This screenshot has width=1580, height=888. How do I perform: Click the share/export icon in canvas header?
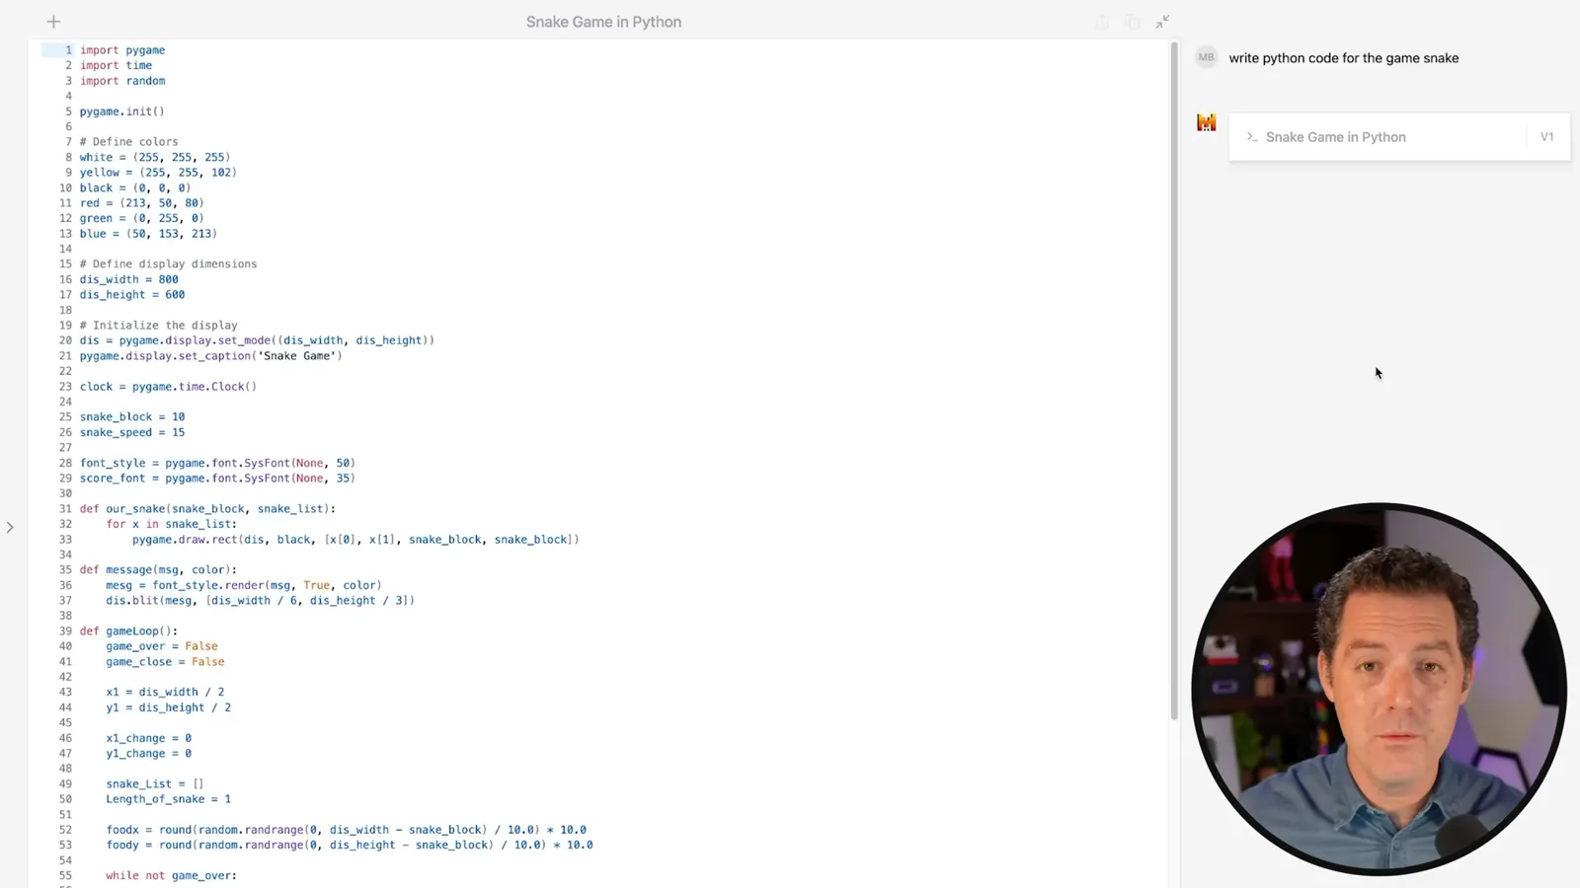coord(1102,22)
